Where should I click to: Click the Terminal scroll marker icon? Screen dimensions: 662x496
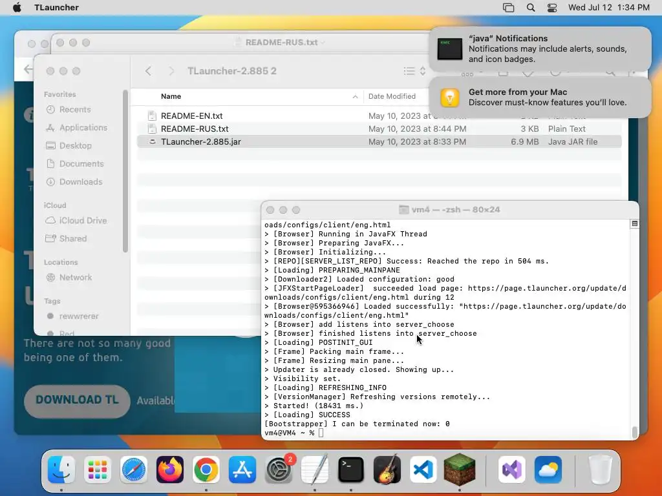point(634,224)
